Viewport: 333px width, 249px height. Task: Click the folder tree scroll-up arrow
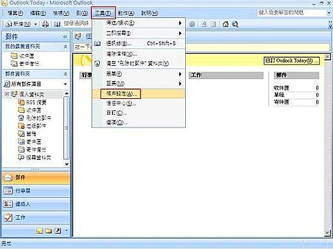(x=67, y=94)
